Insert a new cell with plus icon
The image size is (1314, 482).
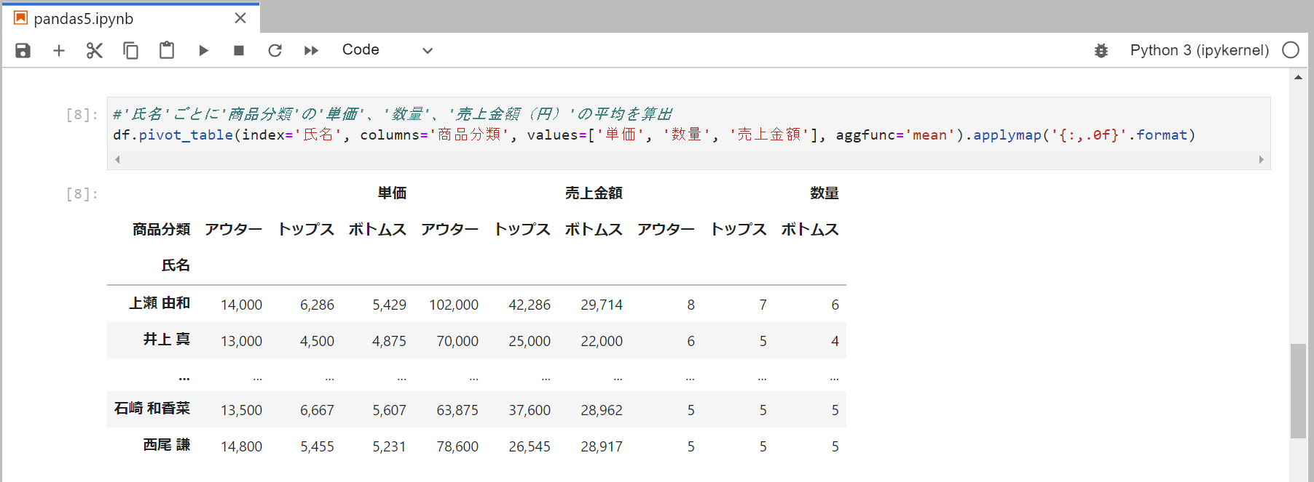(59, 50)
